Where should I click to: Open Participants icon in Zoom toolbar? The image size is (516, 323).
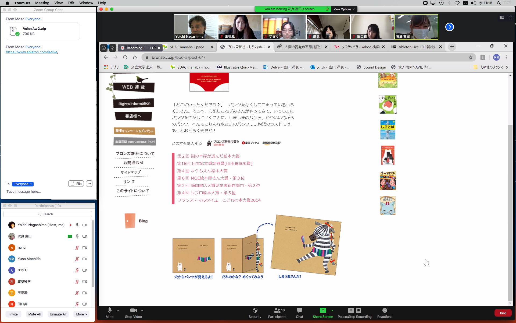277,311
